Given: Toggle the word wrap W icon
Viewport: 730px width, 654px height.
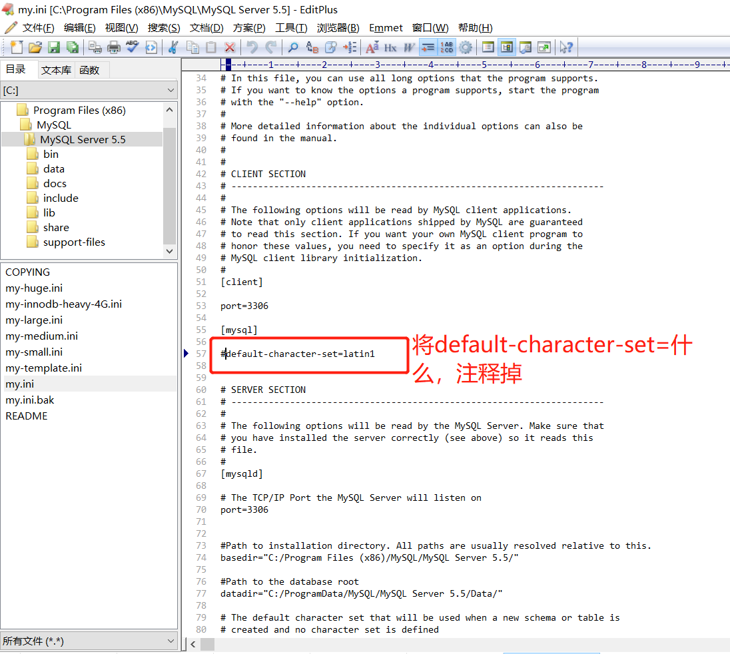Looking at the screenshot, I should point(409,47).
